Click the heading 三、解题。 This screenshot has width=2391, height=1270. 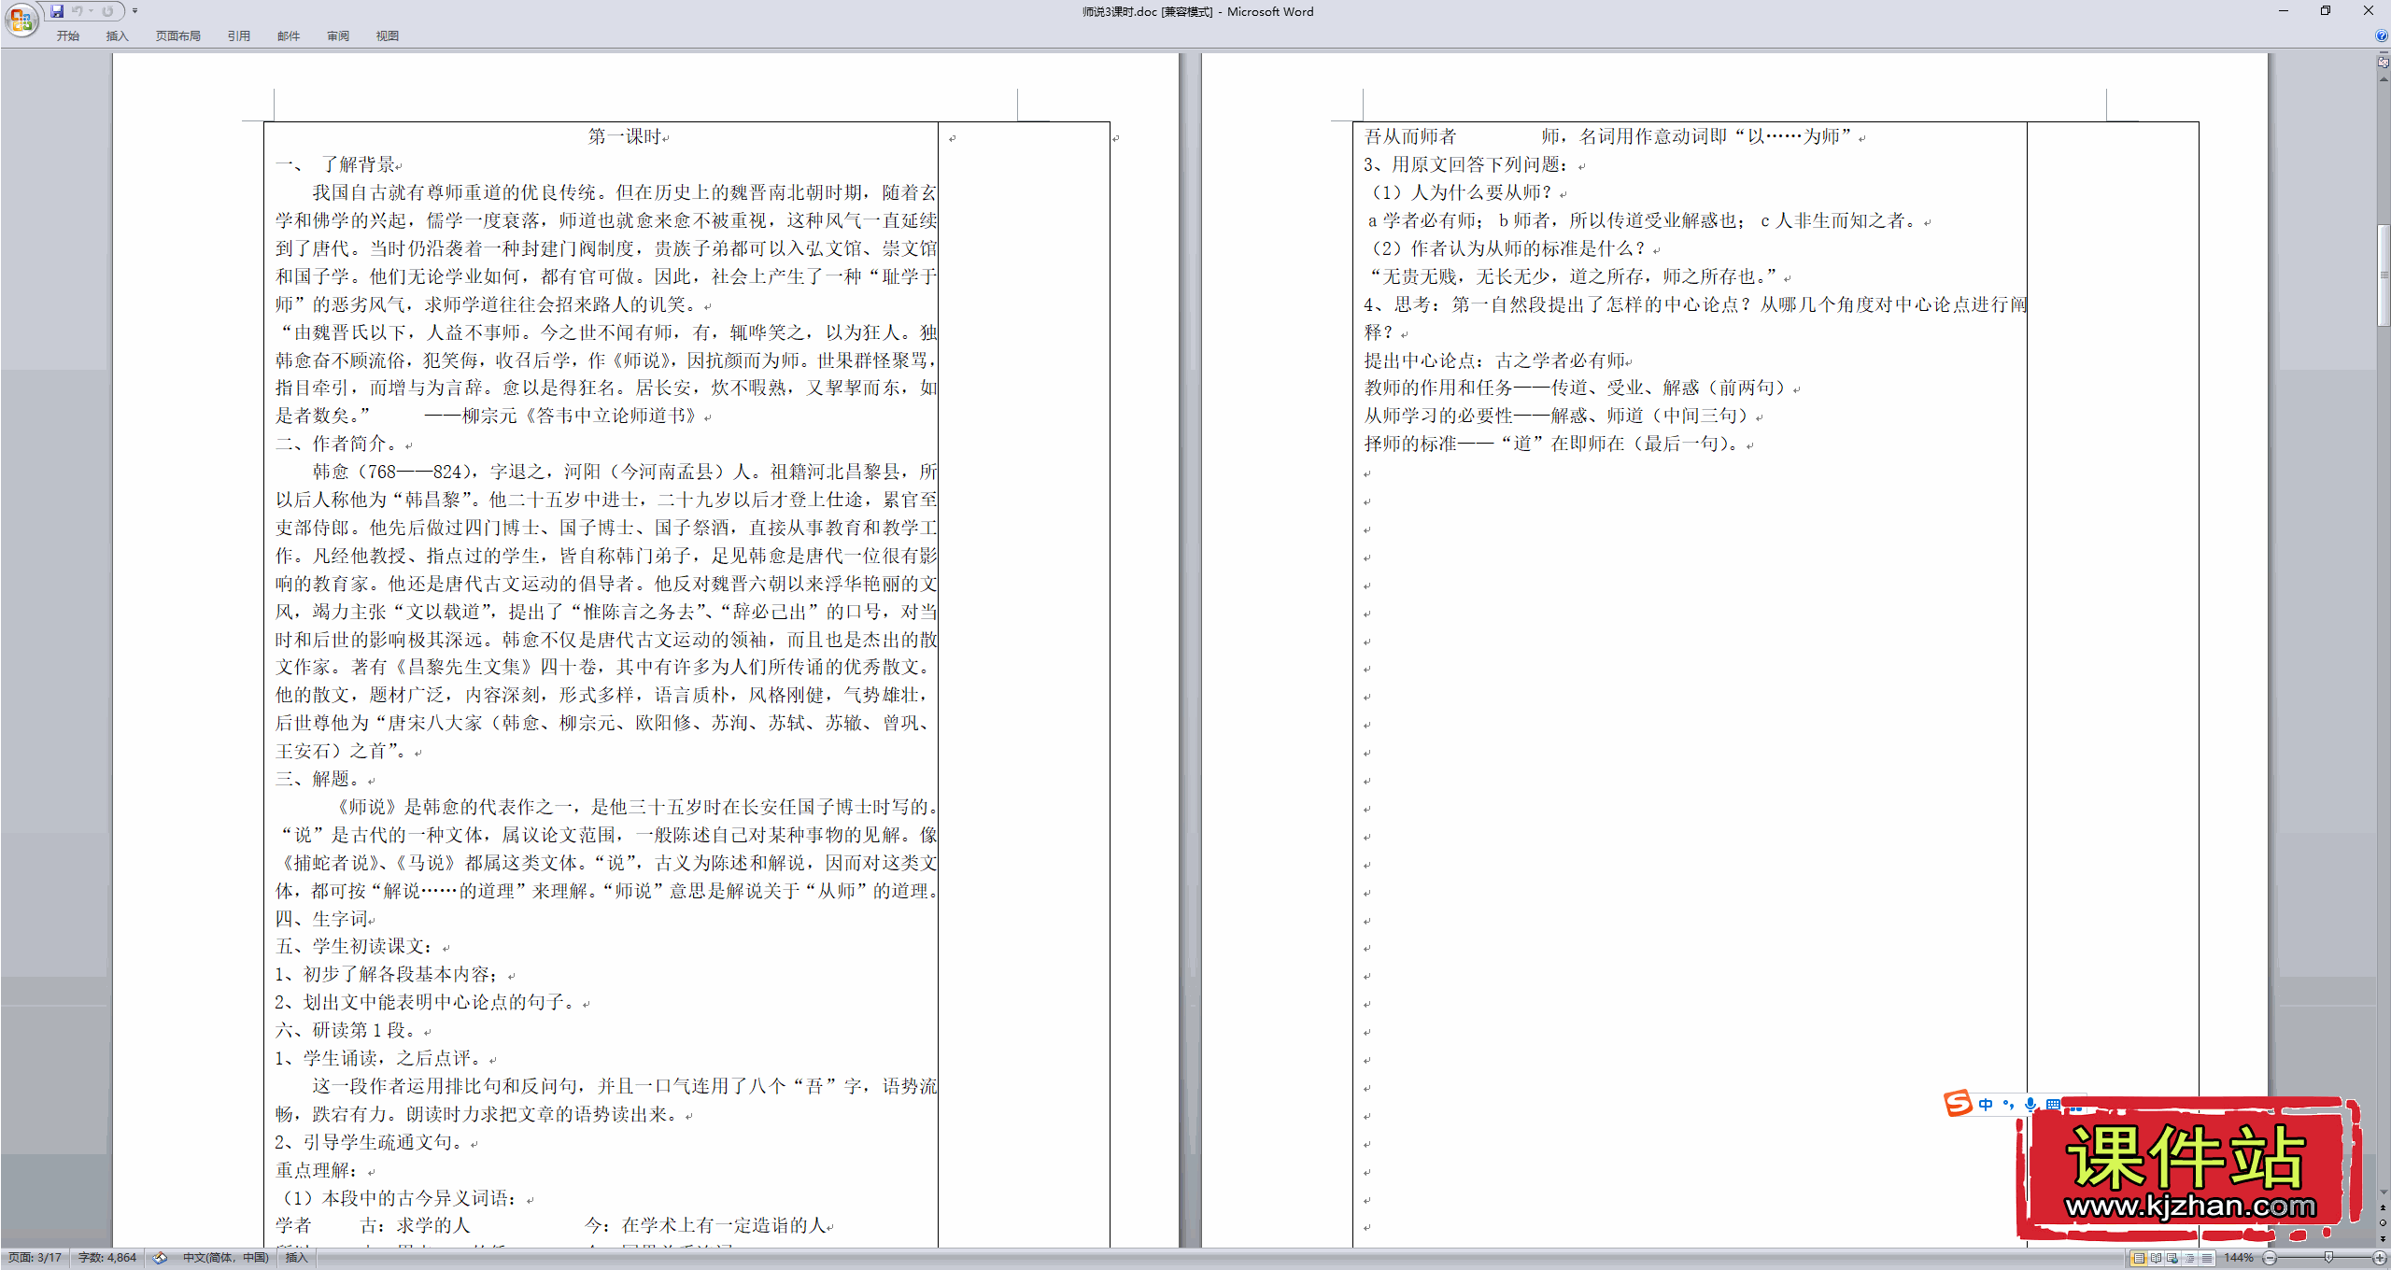pyautogui.click(x=321, y=779)
